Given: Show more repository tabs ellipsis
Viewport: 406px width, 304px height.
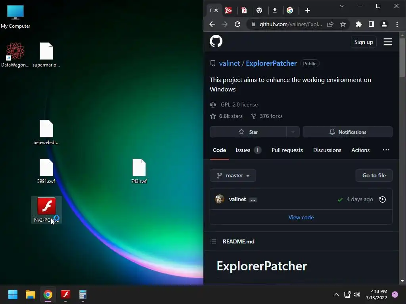Looking at the screenshot, I should pyautogui.click(x=386, y=150).
